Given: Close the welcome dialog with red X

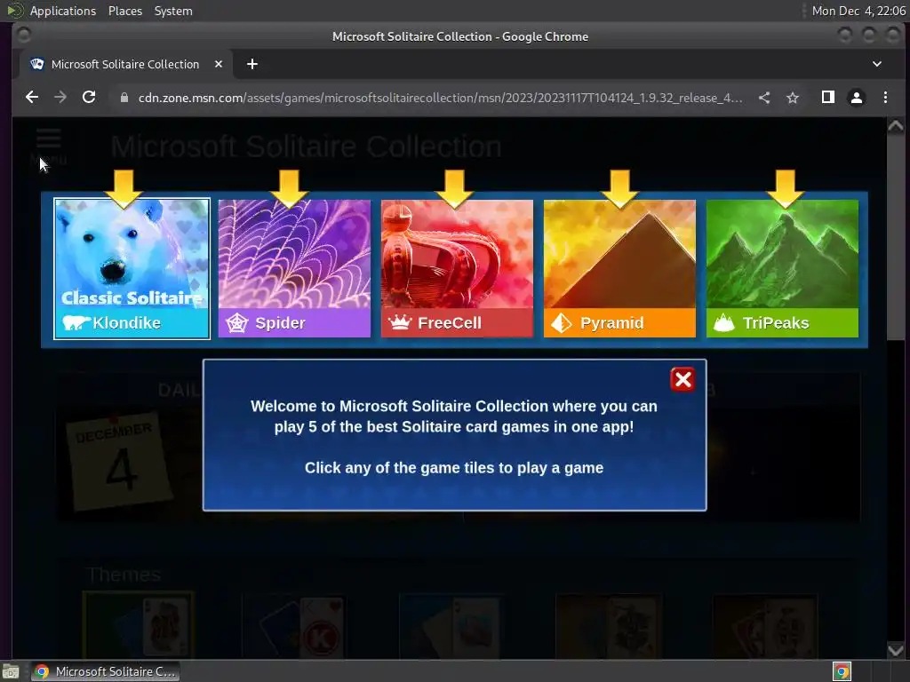Looking at the screenshot, I should pos(682,380).
